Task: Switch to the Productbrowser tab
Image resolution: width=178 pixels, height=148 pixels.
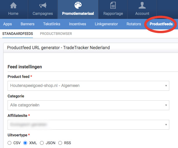Action: (56, 34)
